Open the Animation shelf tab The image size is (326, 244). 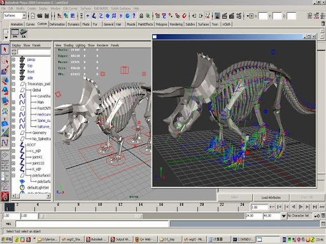17,24
